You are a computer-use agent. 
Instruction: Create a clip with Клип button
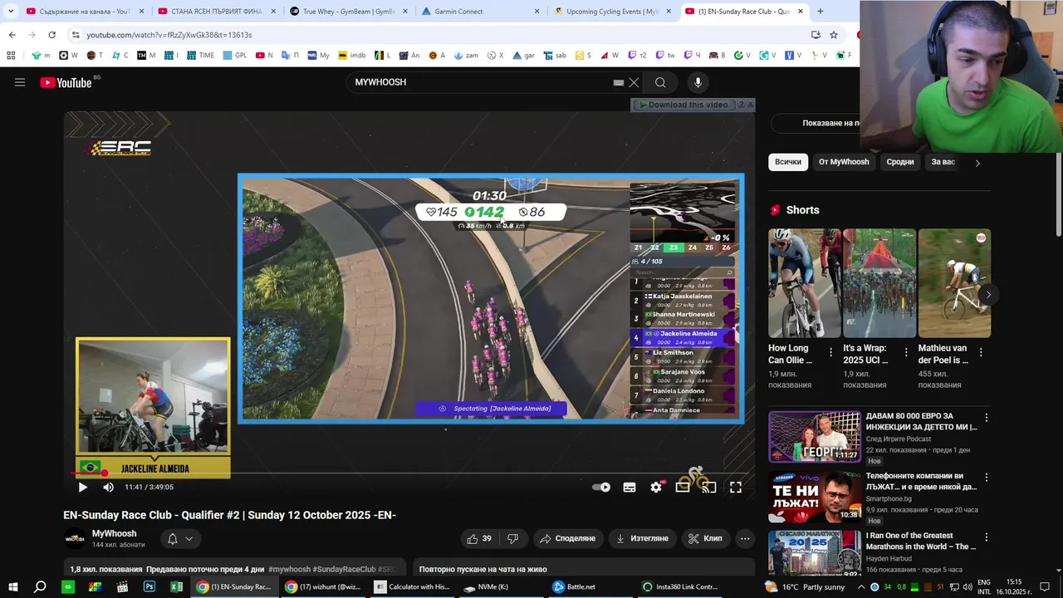705,538
